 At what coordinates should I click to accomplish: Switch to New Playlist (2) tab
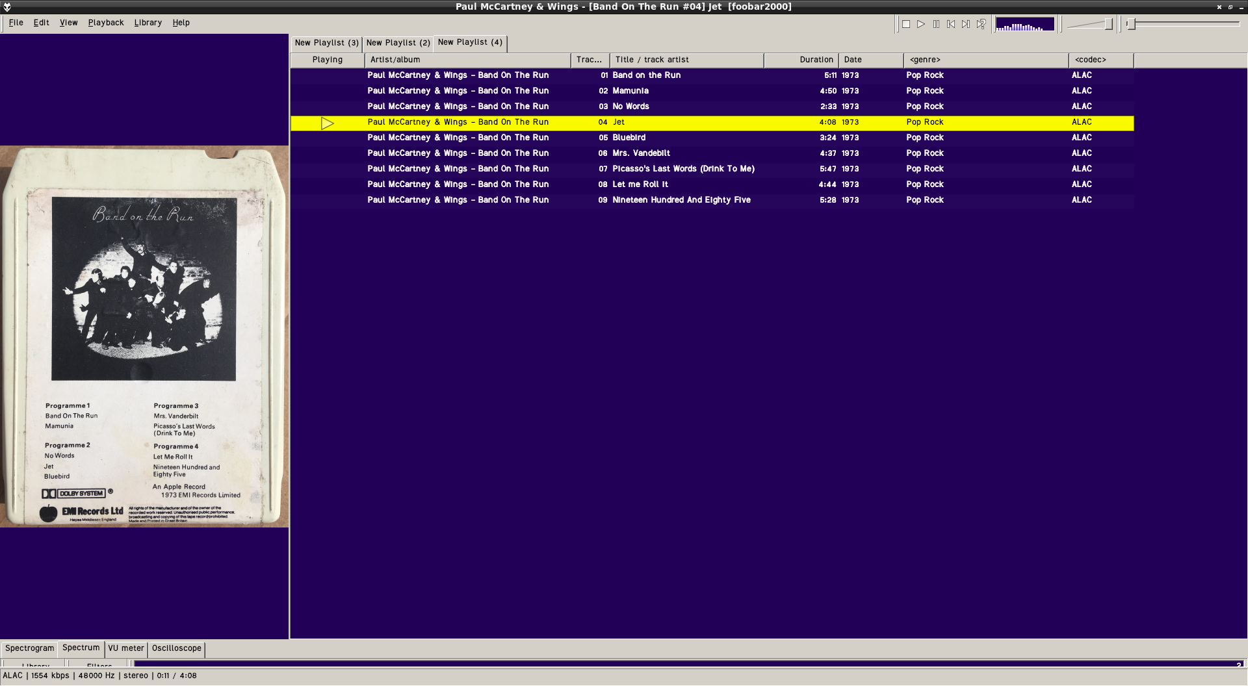tap(398, 43)
